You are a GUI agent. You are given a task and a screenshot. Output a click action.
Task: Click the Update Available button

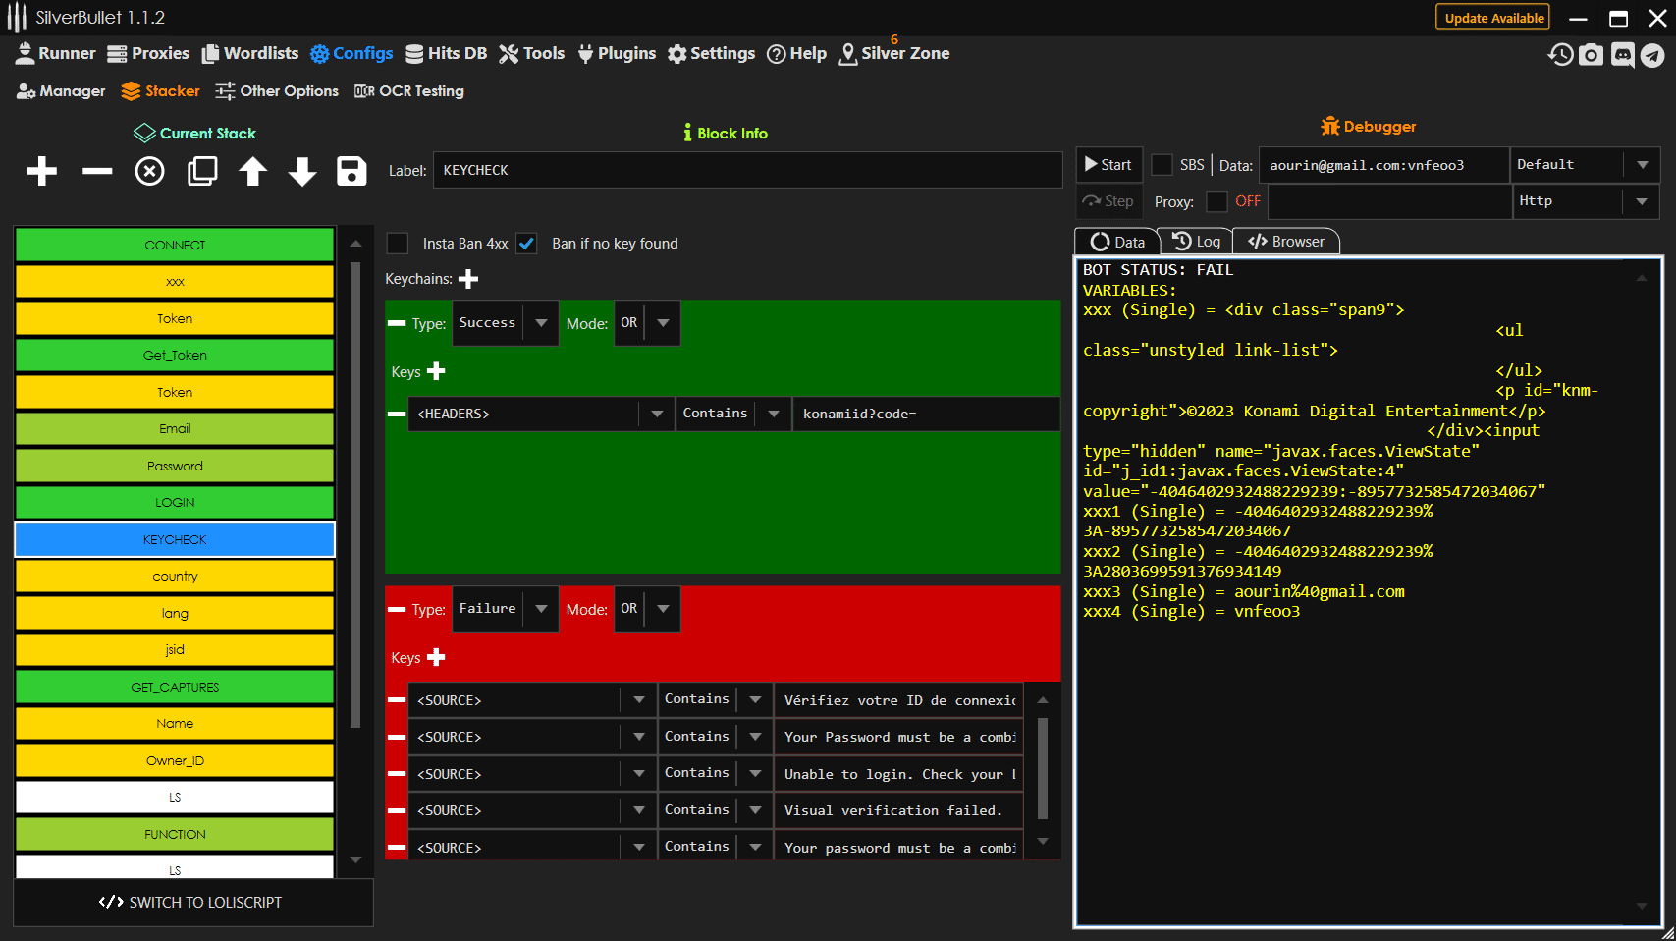(x=1493, y=18)
